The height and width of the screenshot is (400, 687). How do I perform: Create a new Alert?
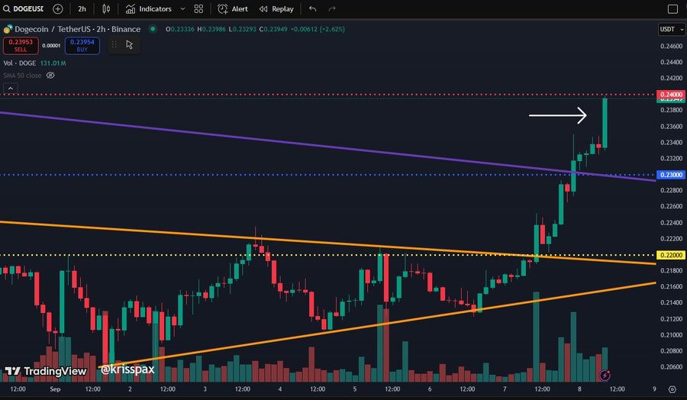click(233, 8)
